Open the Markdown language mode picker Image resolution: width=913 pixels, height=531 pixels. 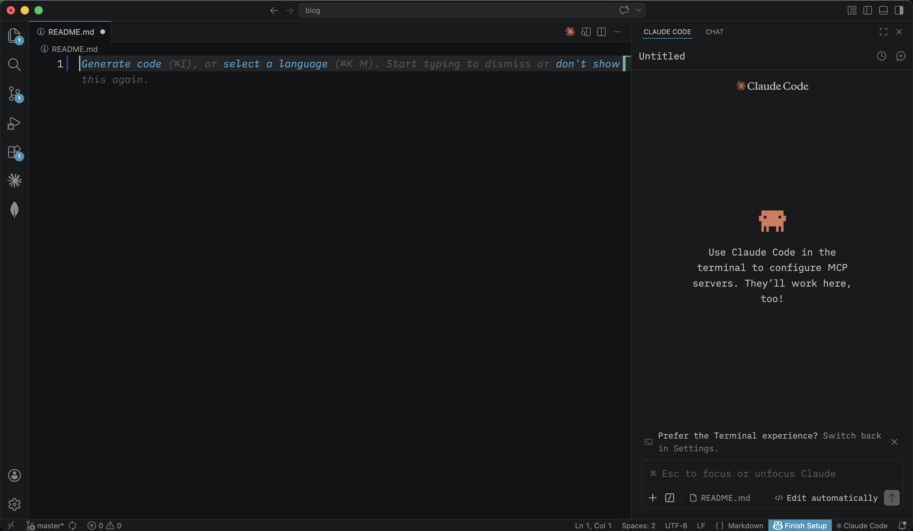[745, 525]
